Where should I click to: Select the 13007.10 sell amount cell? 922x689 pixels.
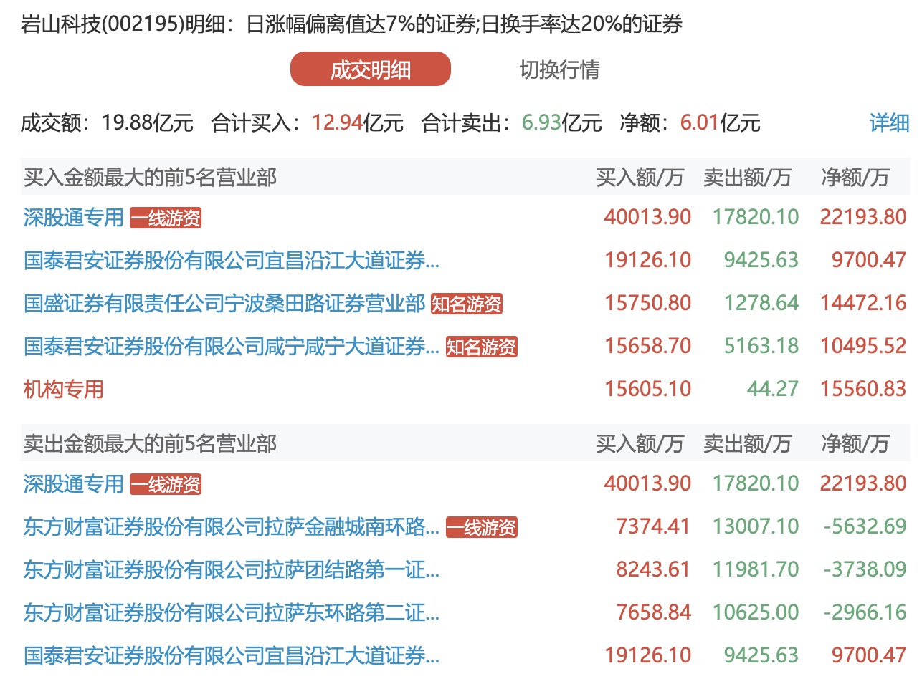point(755,526)
